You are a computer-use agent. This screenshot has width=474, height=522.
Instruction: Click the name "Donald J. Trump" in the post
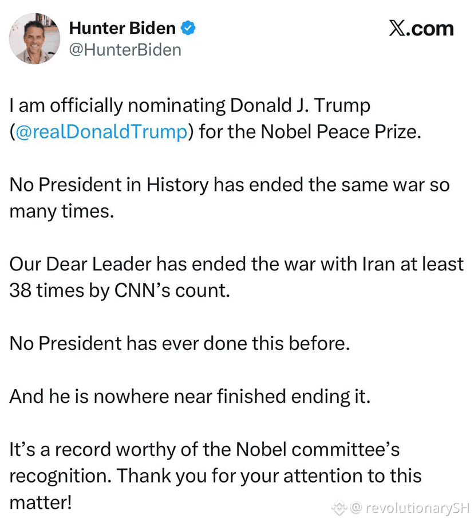pyautogui.click(x=300, y=105)
